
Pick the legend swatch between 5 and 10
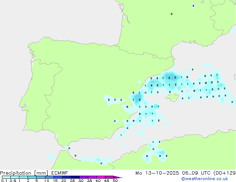[41, 177]
